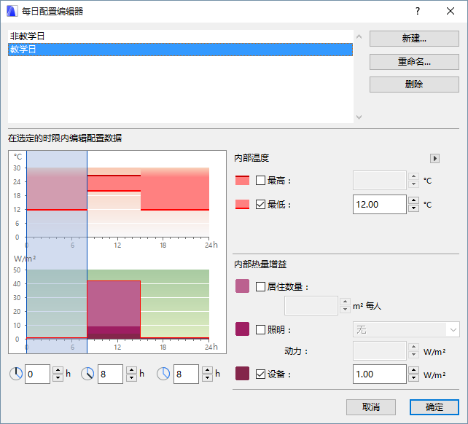Screen dimensions: 468x424
Task: Decrease 设备 value with down stepper
Action: click(x=413, y=378)
